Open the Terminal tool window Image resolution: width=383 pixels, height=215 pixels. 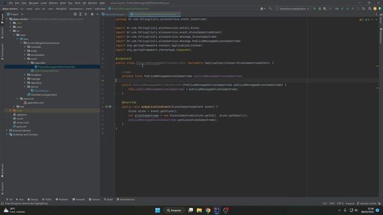click(78, 199)
